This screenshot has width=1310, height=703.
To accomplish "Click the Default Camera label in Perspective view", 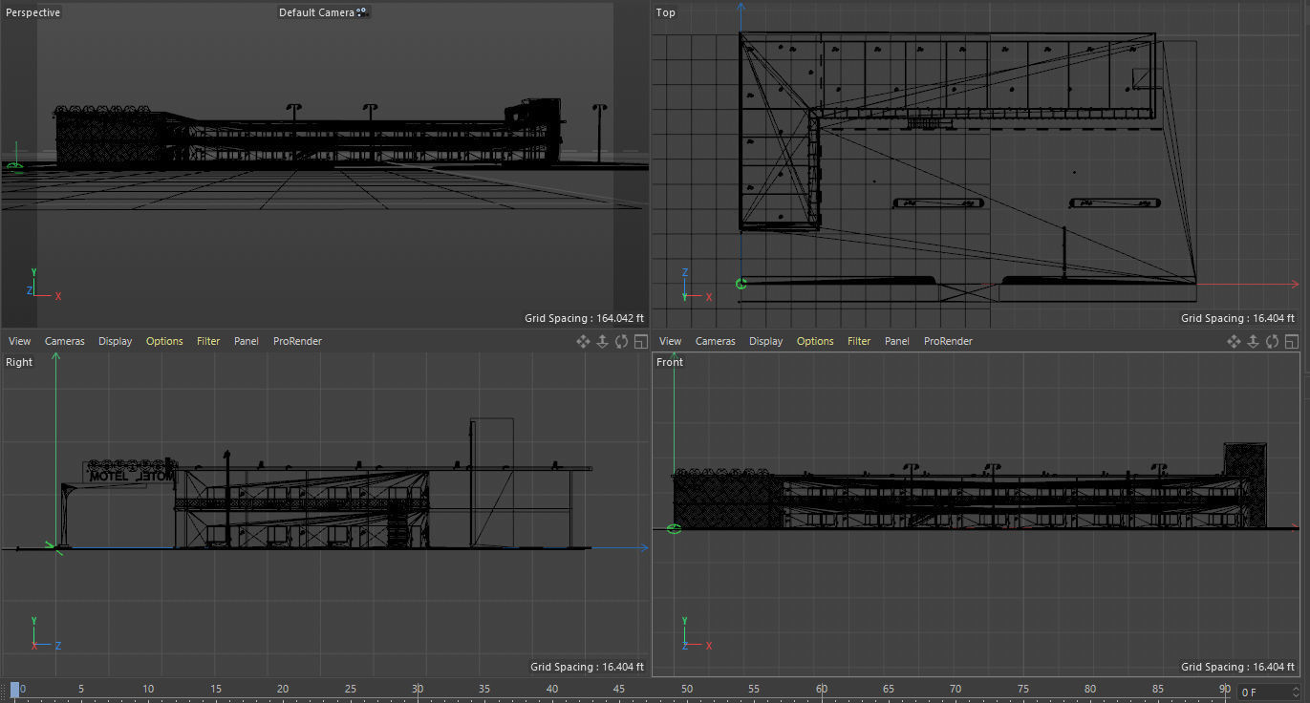I will (x=316, y=12).
